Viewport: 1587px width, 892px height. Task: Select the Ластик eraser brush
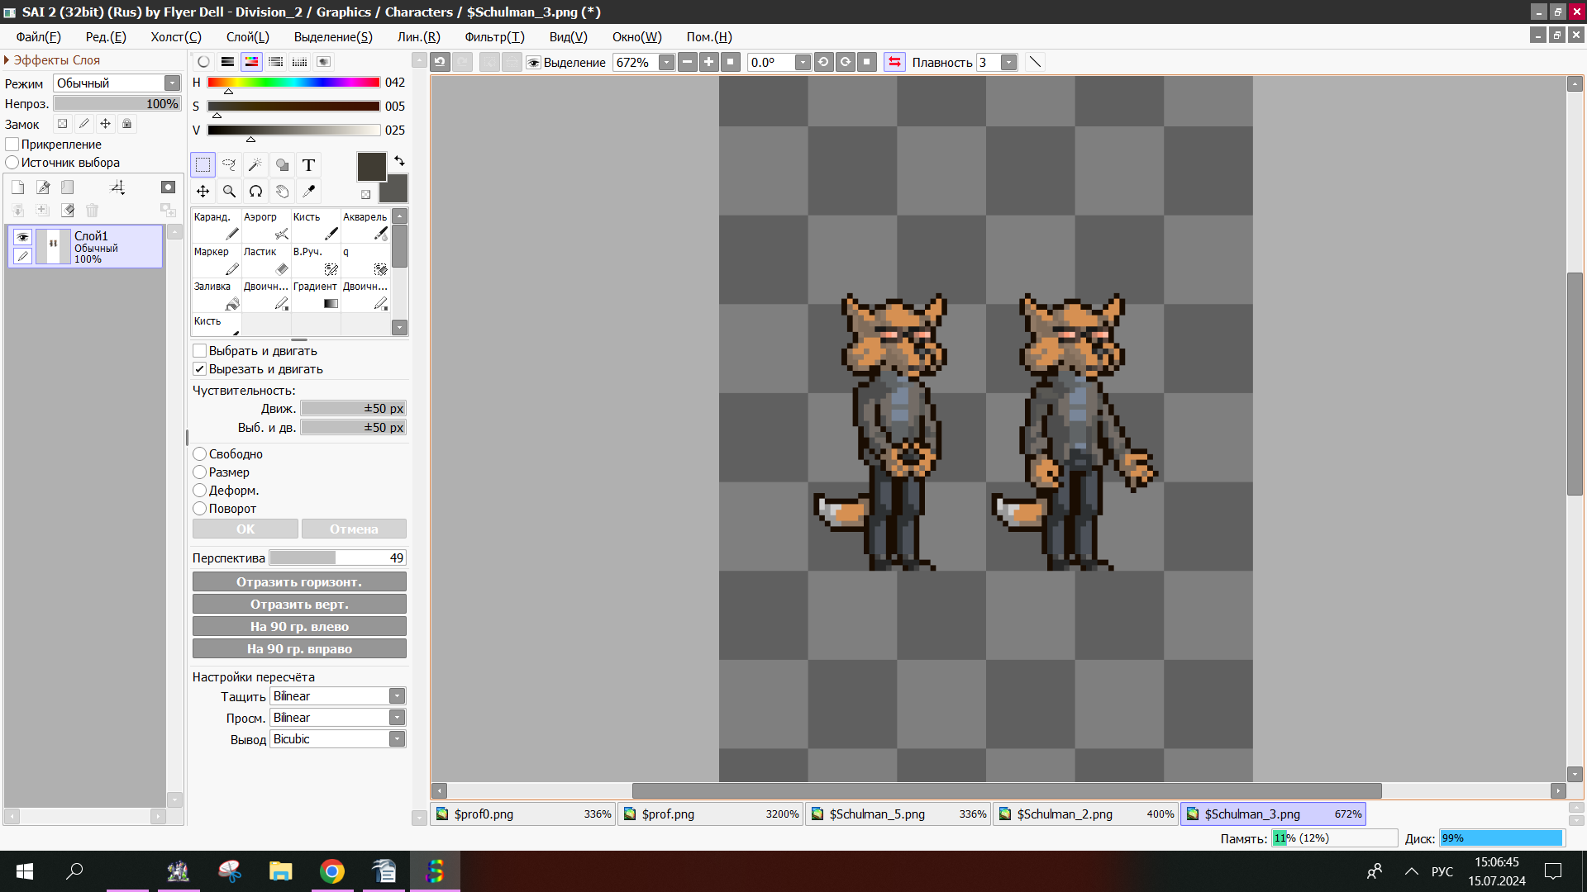point(265,261)
